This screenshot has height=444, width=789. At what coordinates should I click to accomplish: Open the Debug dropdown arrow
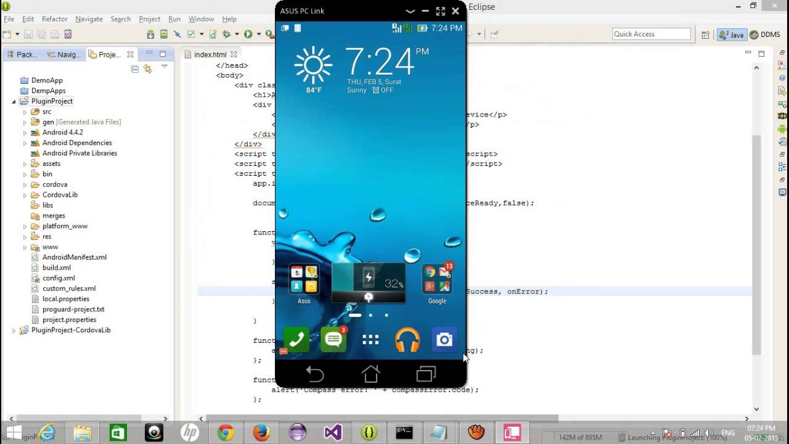coord(236,35)
